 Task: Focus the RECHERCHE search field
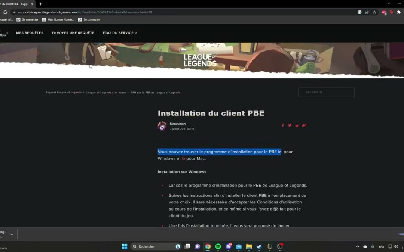326,92
